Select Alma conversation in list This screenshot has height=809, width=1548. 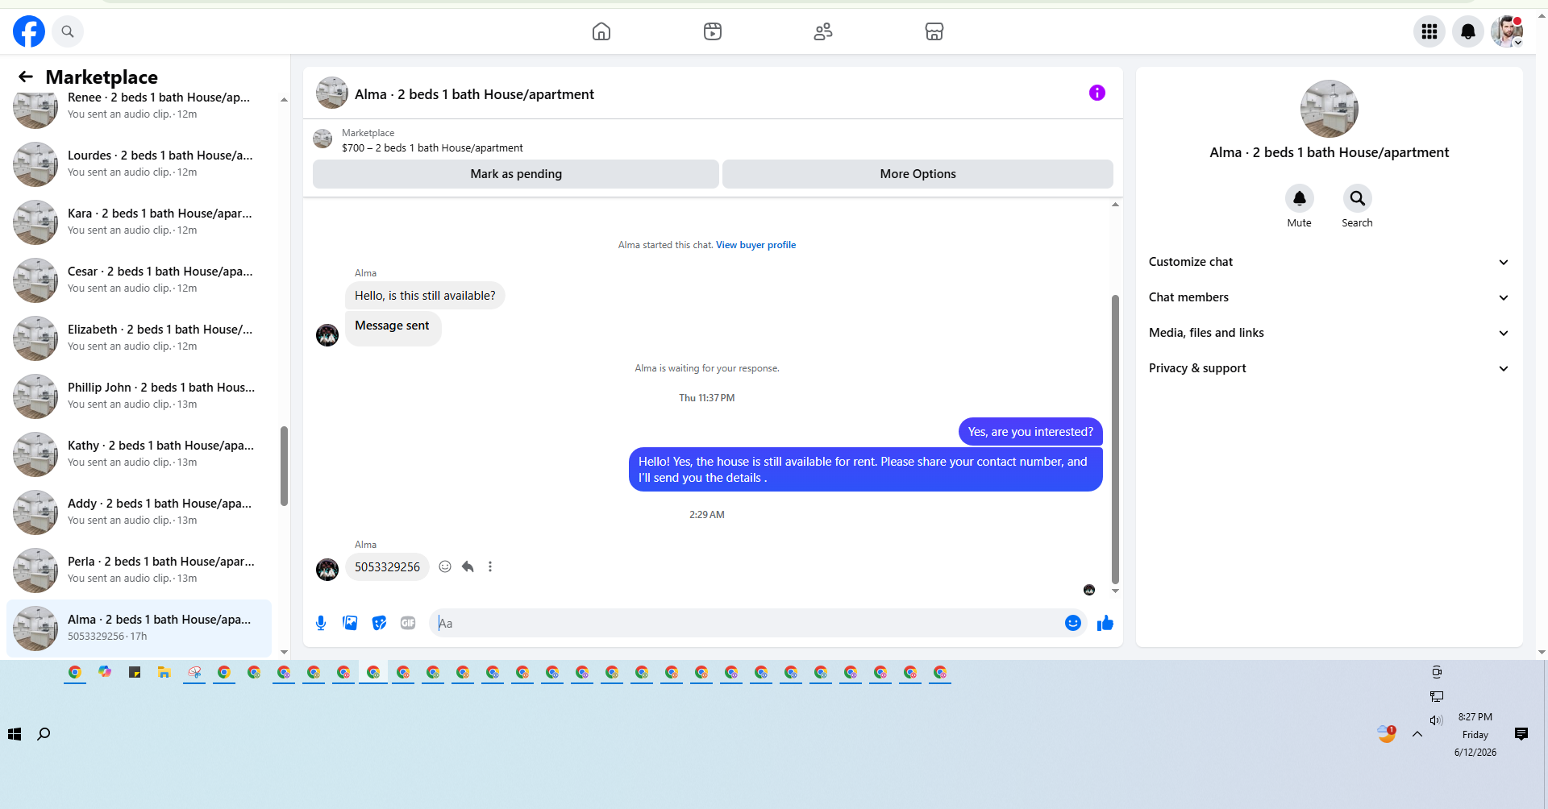pyautogui.click(x=139, y=628)
